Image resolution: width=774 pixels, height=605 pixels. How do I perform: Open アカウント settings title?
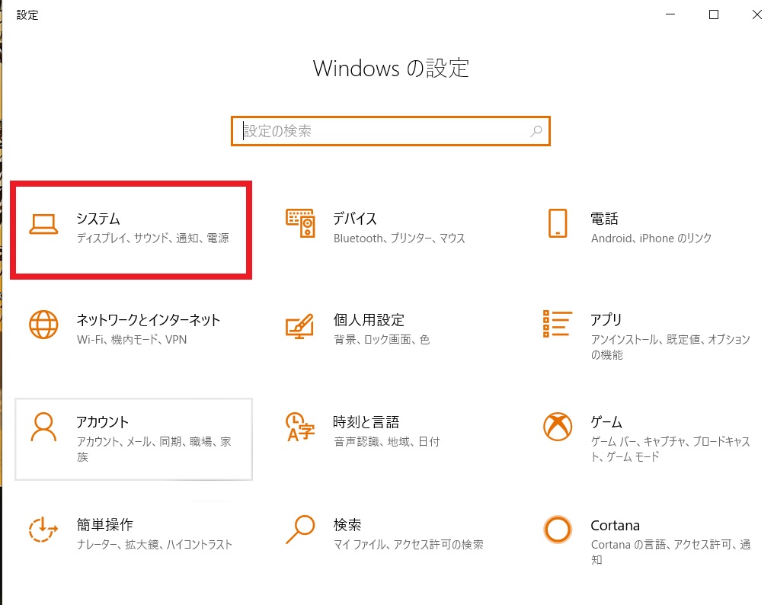(x=102, y=422)
